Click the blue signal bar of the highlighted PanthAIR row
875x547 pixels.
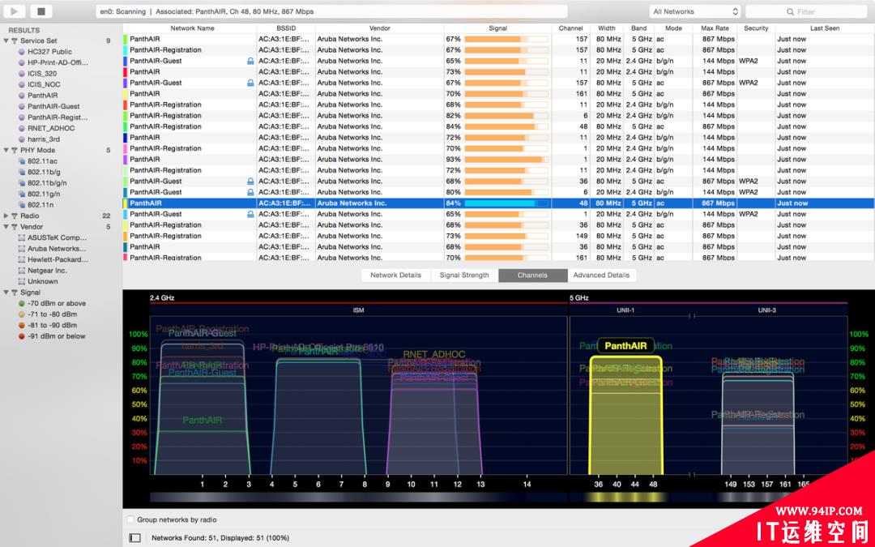click(506, 203)
